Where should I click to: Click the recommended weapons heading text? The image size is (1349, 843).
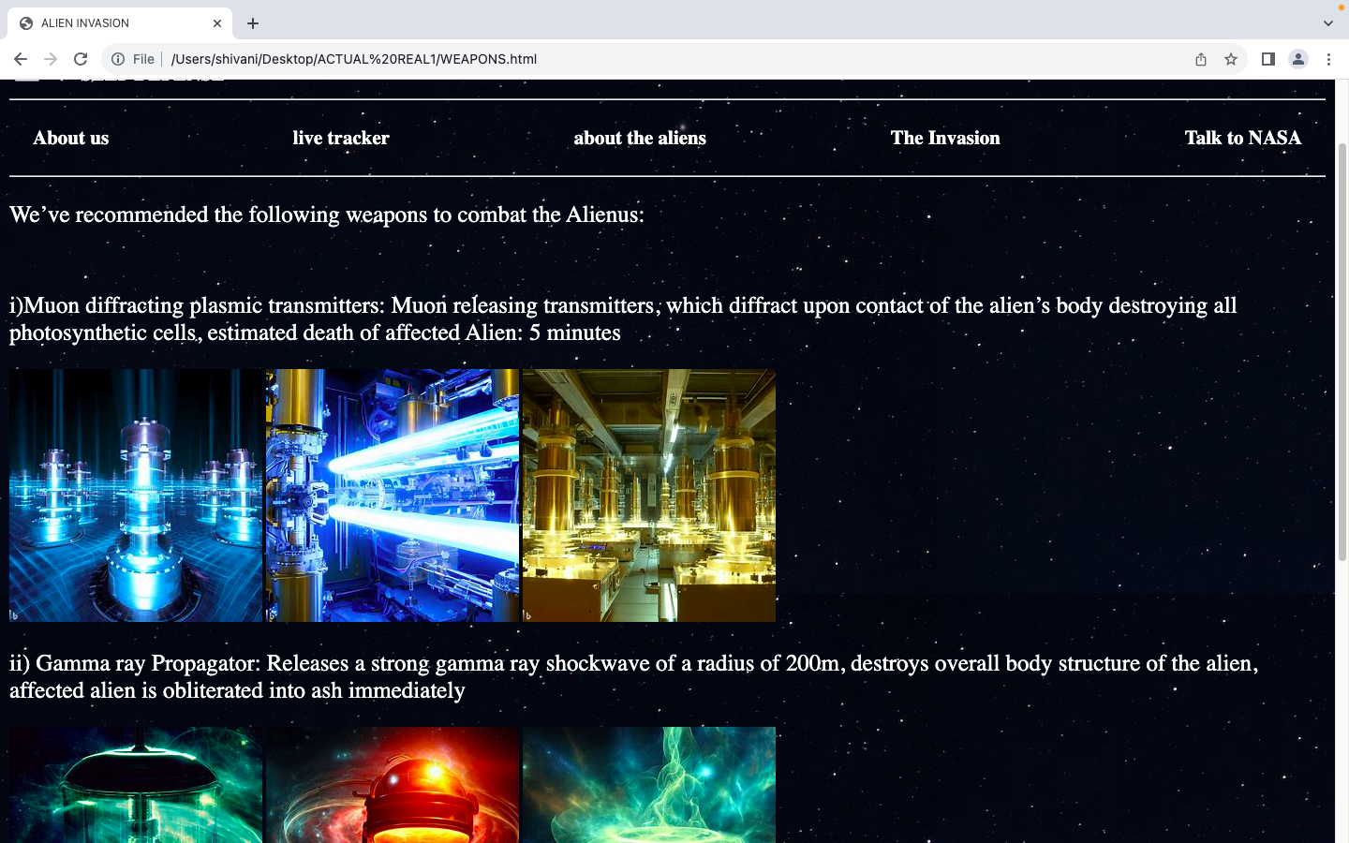[327, 214]
